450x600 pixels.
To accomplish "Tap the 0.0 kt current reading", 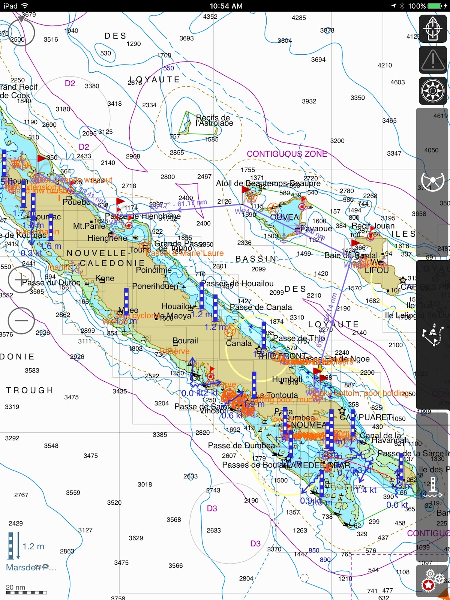I will coord(397,505).
